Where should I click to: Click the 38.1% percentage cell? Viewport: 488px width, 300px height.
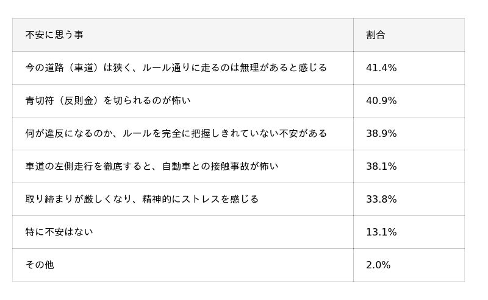pos(381,167)
